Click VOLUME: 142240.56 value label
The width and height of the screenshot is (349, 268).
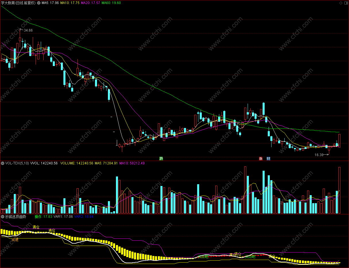[x=77, y=163]
